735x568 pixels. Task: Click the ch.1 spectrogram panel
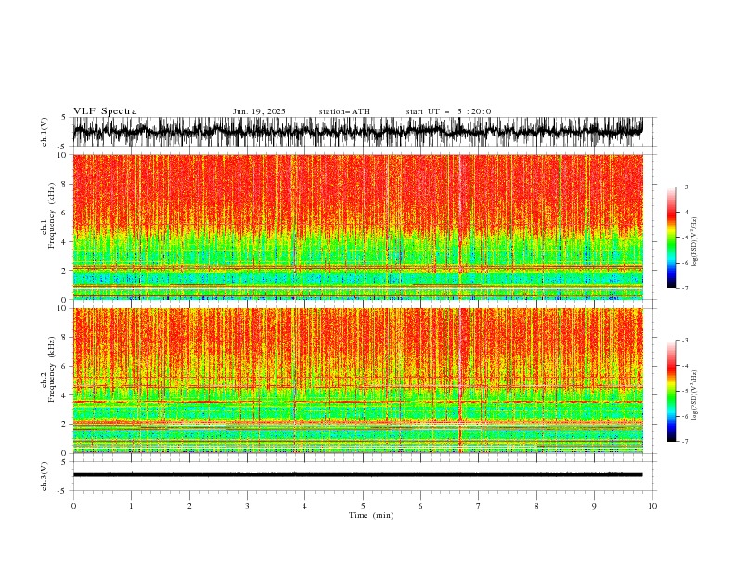coord(357,226)
